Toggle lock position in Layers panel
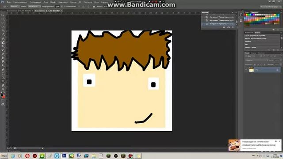This screenshot has width=283, height=159. pos(261,64)
